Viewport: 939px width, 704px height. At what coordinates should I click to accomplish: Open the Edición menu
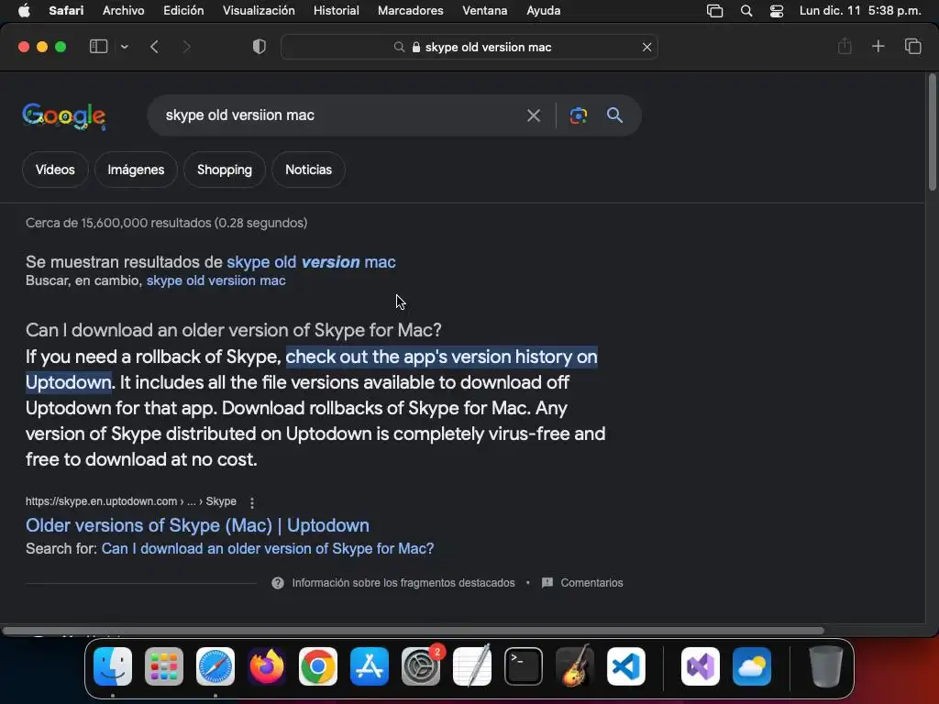183,10
